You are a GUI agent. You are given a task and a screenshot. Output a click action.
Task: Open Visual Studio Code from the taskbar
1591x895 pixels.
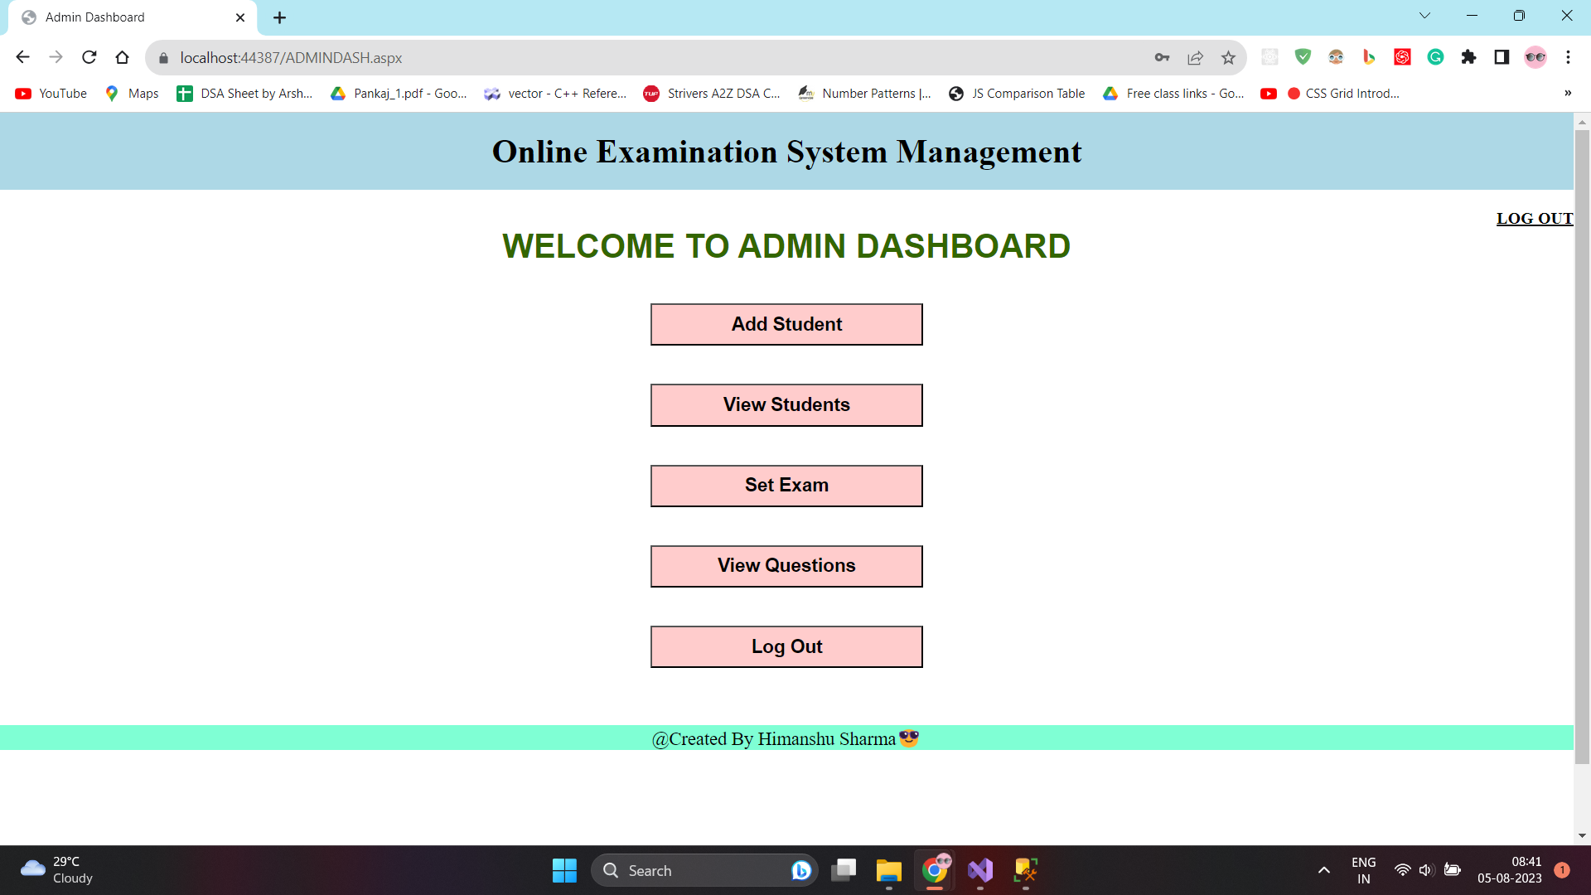pyautogui.click(x=980, y=870)
